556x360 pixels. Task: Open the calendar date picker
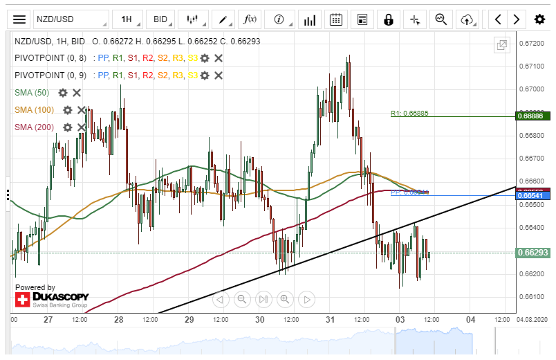[336, 19]
